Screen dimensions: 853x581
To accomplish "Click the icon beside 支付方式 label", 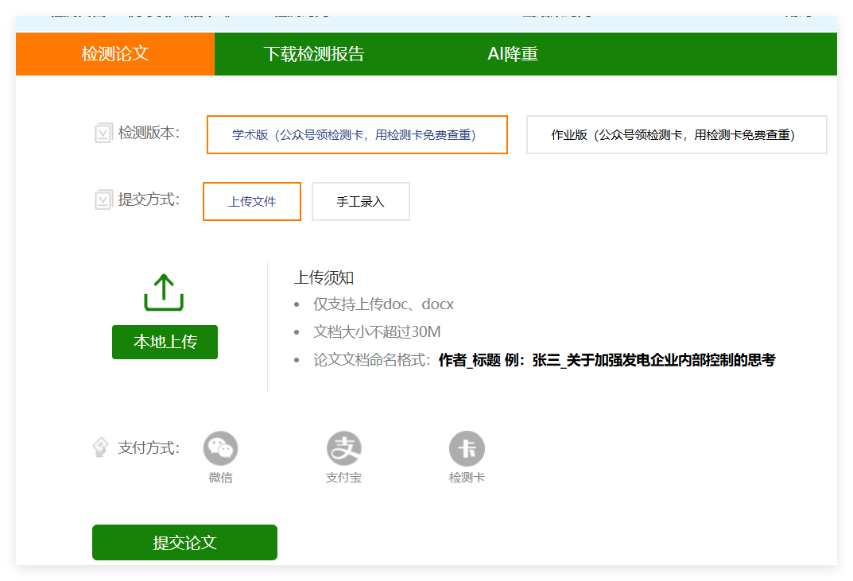I will point(101,447).
